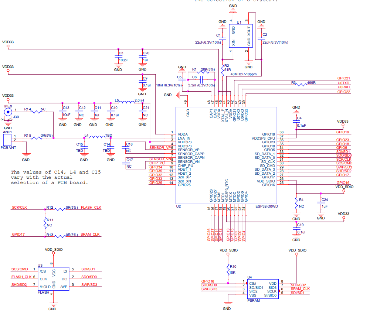Select the U1 crystal oscillator symbol
This screenshot has height=318, width=370.
pyautogui.click(x=241, y=36)
